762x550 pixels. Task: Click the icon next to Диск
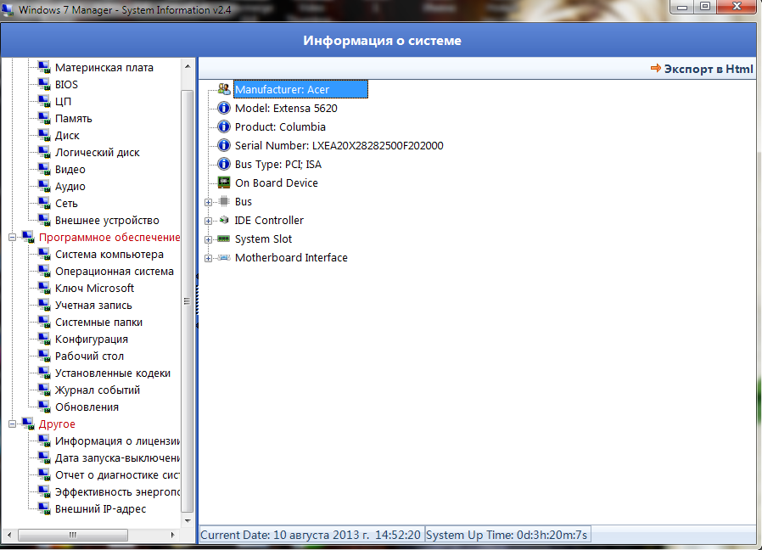[44, 135]
